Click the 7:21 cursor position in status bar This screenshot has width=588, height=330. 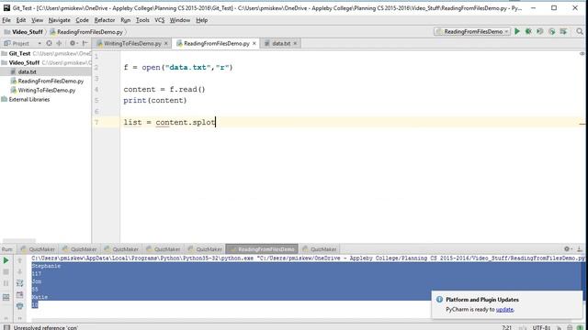point(506,327)
